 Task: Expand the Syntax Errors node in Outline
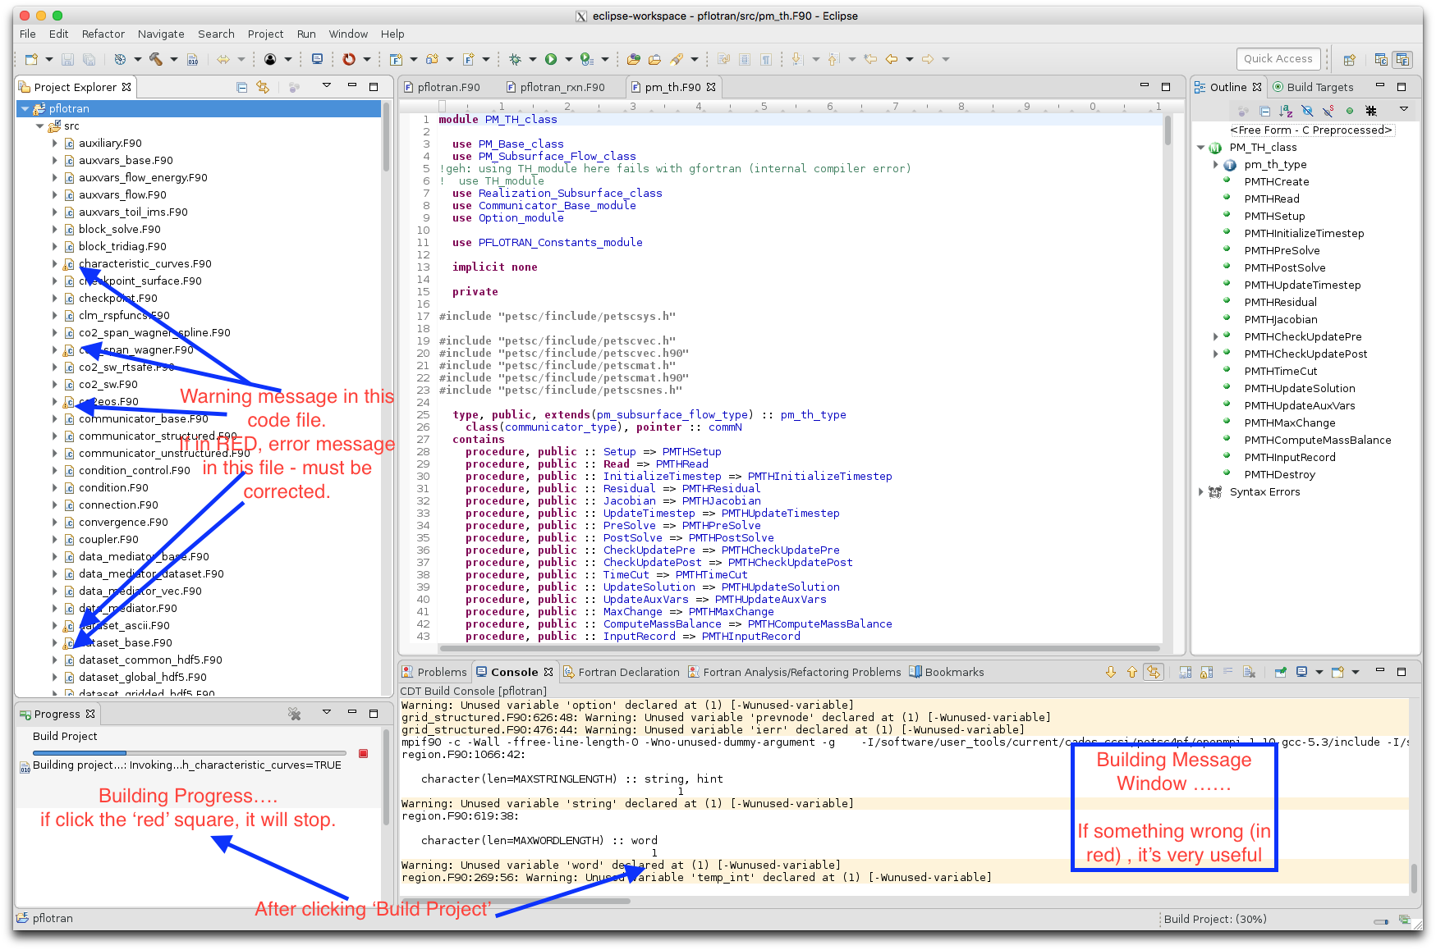click(x=1201, y=492)
